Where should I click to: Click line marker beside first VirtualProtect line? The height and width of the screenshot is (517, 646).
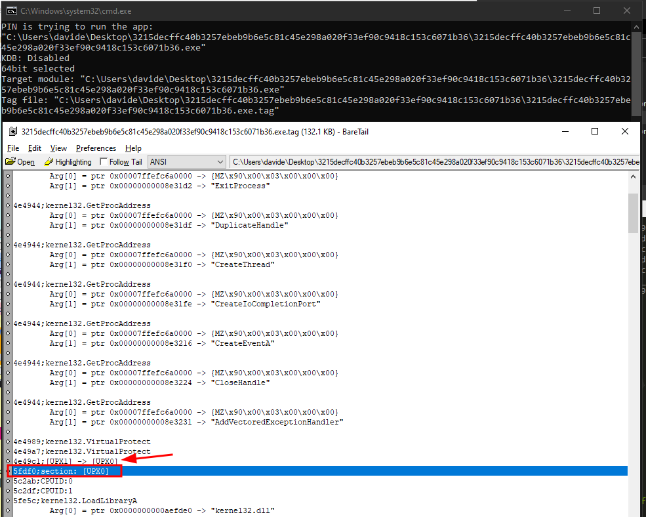7,442
